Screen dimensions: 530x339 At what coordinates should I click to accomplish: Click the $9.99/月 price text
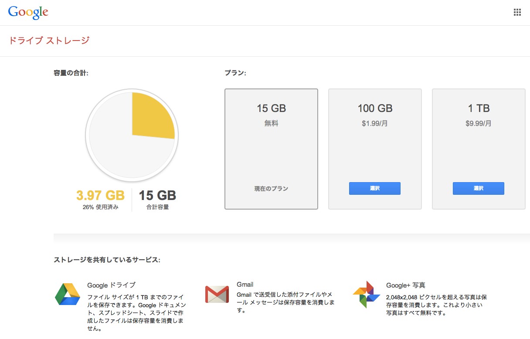click(479, 123)
